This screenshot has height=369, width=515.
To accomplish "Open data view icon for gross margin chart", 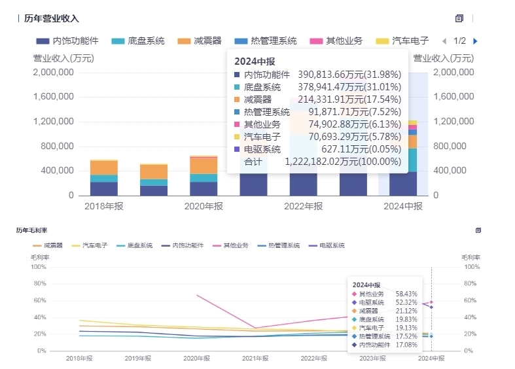I will point(478,230).
